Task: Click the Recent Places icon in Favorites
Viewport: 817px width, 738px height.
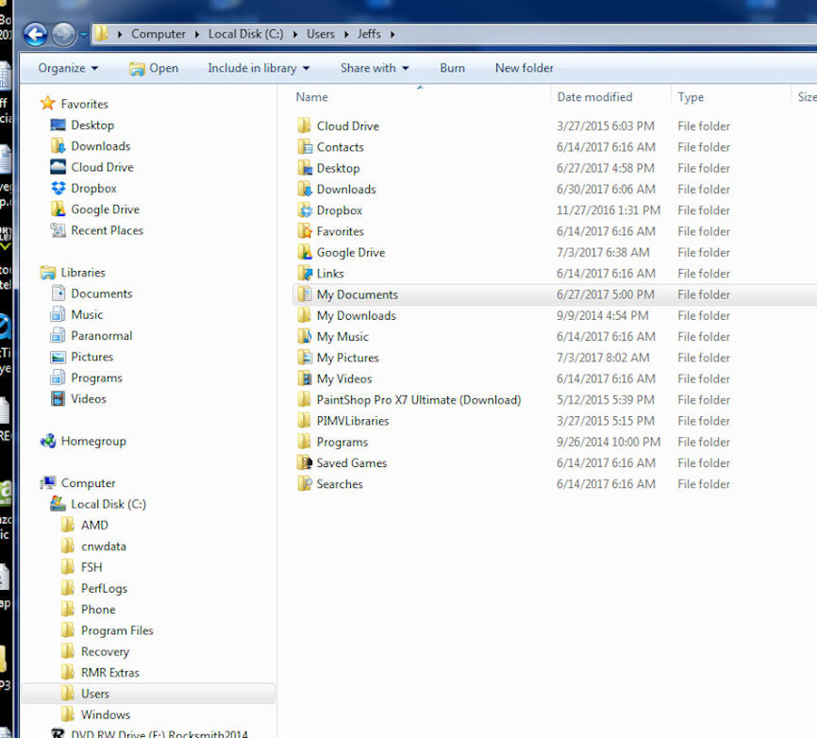Action: coord(57,230)
